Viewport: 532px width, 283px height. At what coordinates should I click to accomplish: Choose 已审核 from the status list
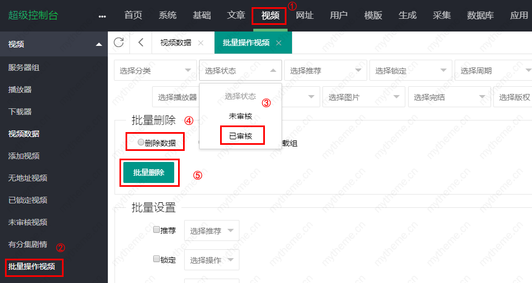coord(241,135)
